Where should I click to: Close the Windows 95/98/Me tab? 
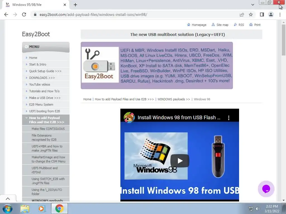(65, 5)
